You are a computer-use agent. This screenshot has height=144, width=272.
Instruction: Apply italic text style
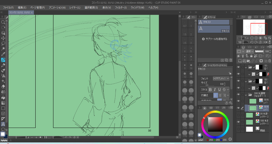click(x=215, y=89)
